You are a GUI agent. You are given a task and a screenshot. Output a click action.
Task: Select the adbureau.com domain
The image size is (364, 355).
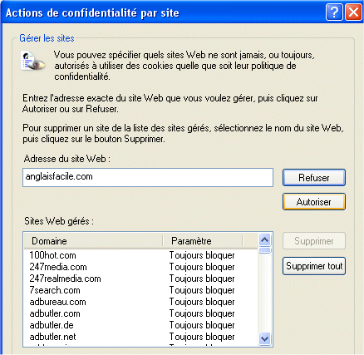click(140, 302)
